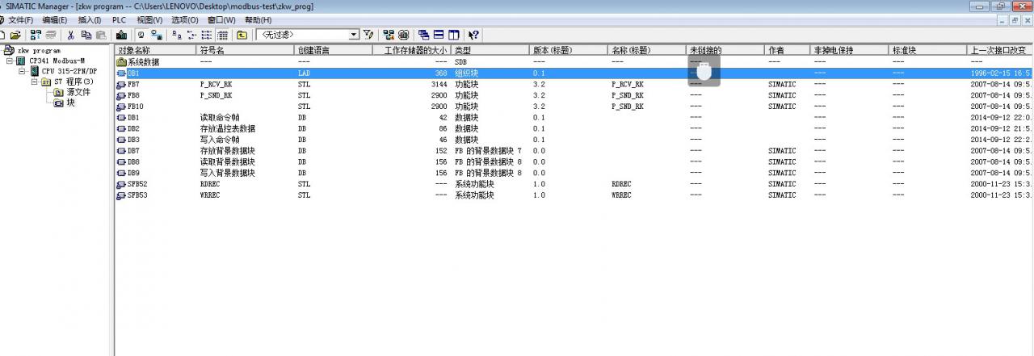
Task: Open the <无过滤> filter dropdown
Action: [x=354, y=35]
